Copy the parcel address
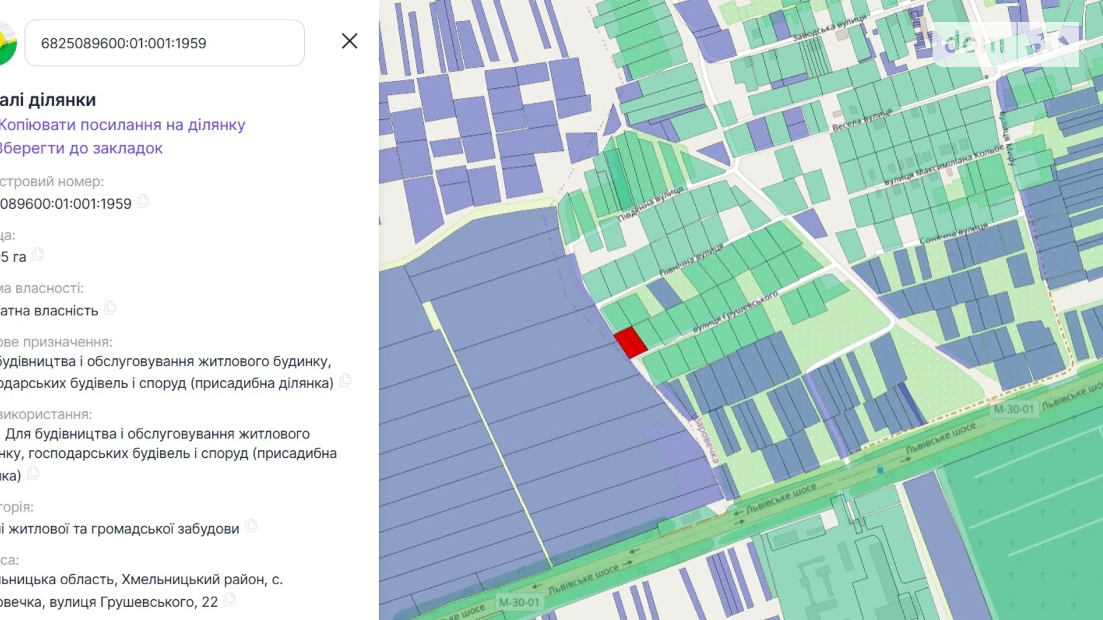This screenshot has height=620, width=1103. [230, 600]
